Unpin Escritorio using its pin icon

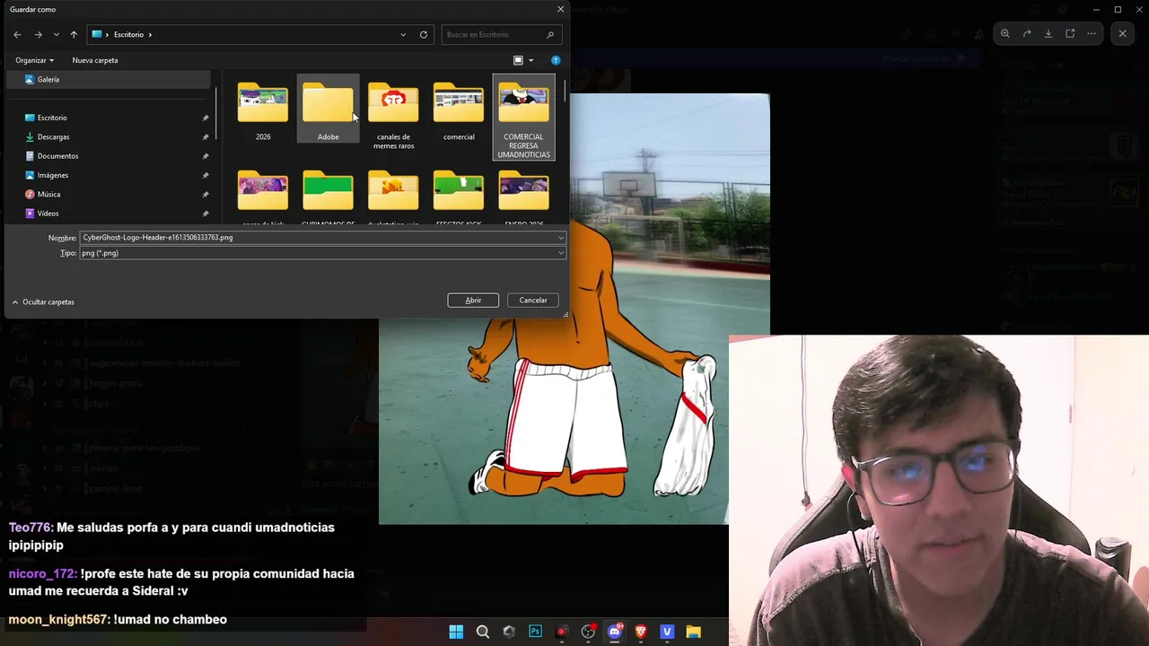(x=206, y=118)
